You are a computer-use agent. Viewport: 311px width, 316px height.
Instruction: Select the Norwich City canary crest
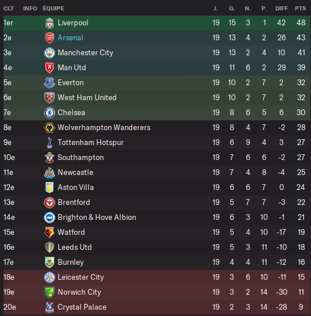tap(50, 292)
